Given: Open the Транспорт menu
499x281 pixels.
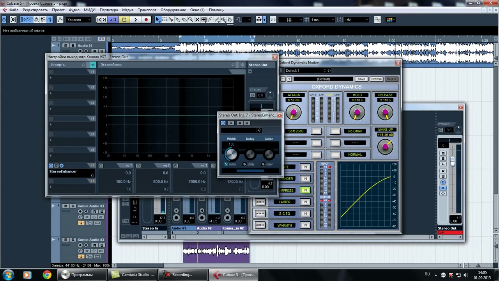Looking at the screenshot, I should (x=147, y=10).
